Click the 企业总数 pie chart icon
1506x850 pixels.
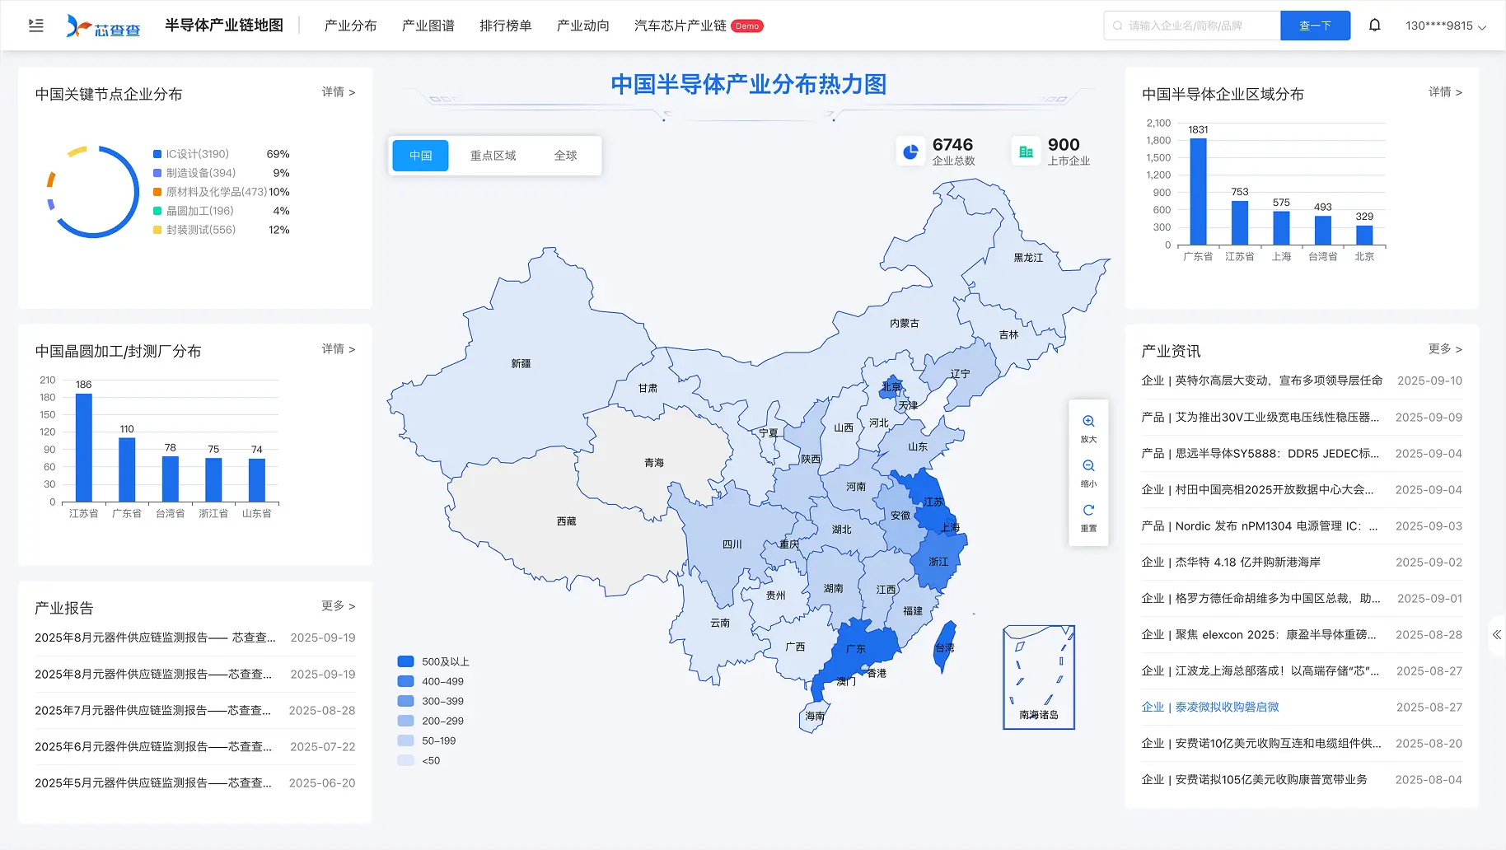(x=910, y=152)
